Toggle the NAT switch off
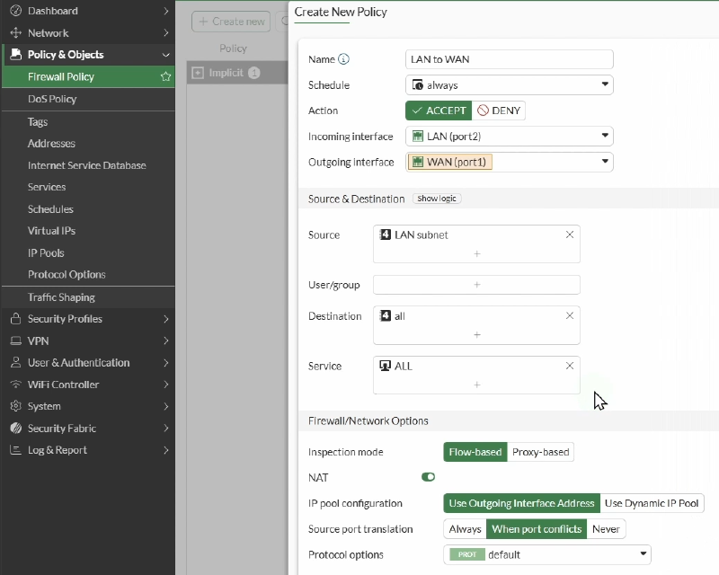719x575 pixels. 429,477
